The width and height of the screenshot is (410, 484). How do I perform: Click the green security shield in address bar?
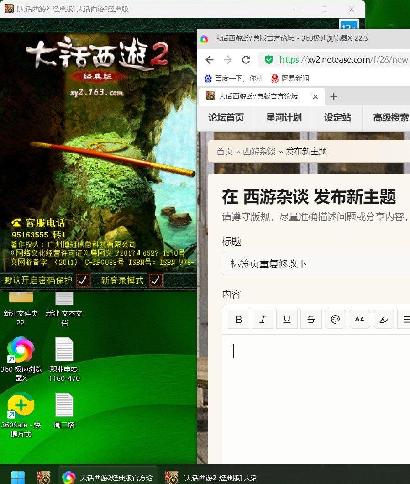click(269, 59)
